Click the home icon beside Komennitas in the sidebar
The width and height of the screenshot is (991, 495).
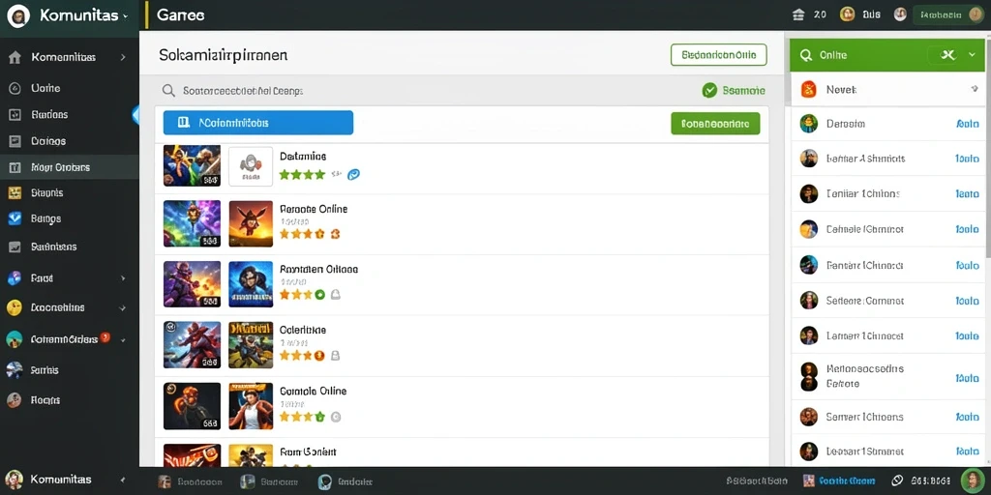click(x=15, y=57)
